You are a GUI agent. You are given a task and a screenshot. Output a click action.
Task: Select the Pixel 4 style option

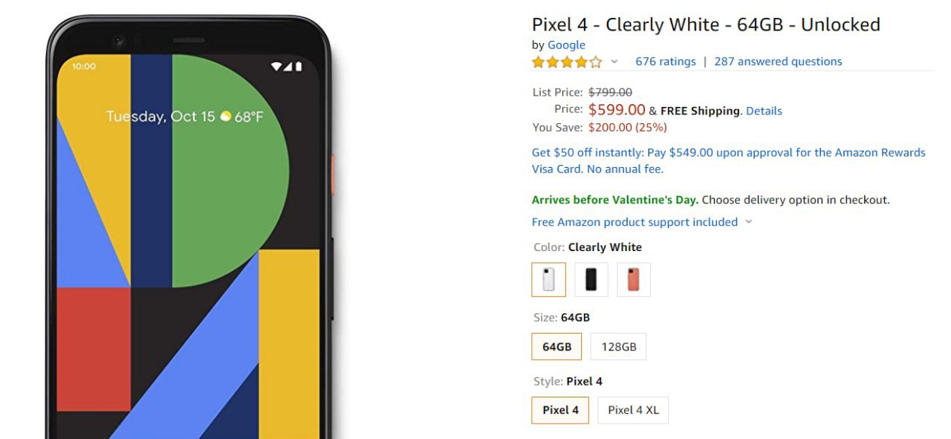(560, 410)
